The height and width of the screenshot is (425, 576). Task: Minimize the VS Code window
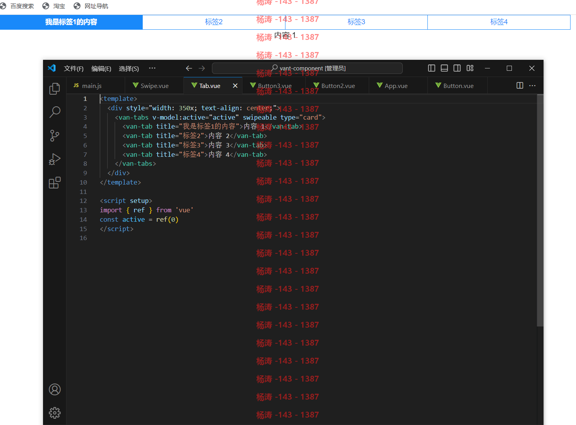tap(487, 68)
